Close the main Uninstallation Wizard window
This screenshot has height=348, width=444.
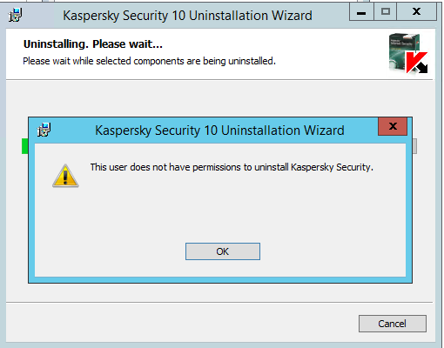point(416,12)
